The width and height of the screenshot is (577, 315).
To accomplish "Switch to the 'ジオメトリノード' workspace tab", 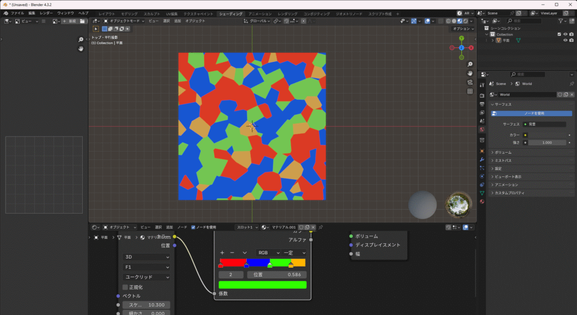I will 349,14.
